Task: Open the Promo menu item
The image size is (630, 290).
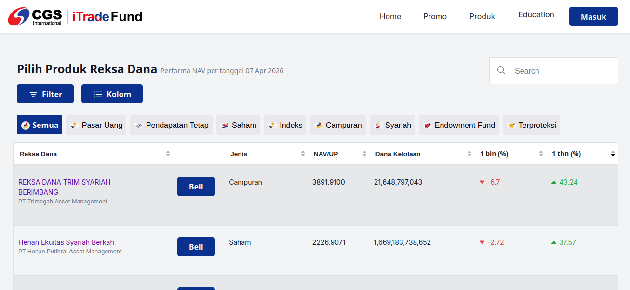Action: pyautogui.click(x=435, y=16)
